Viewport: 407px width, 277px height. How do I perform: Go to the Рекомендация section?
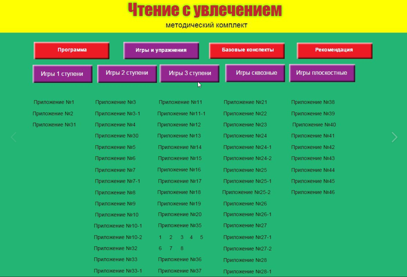point(334,50)
